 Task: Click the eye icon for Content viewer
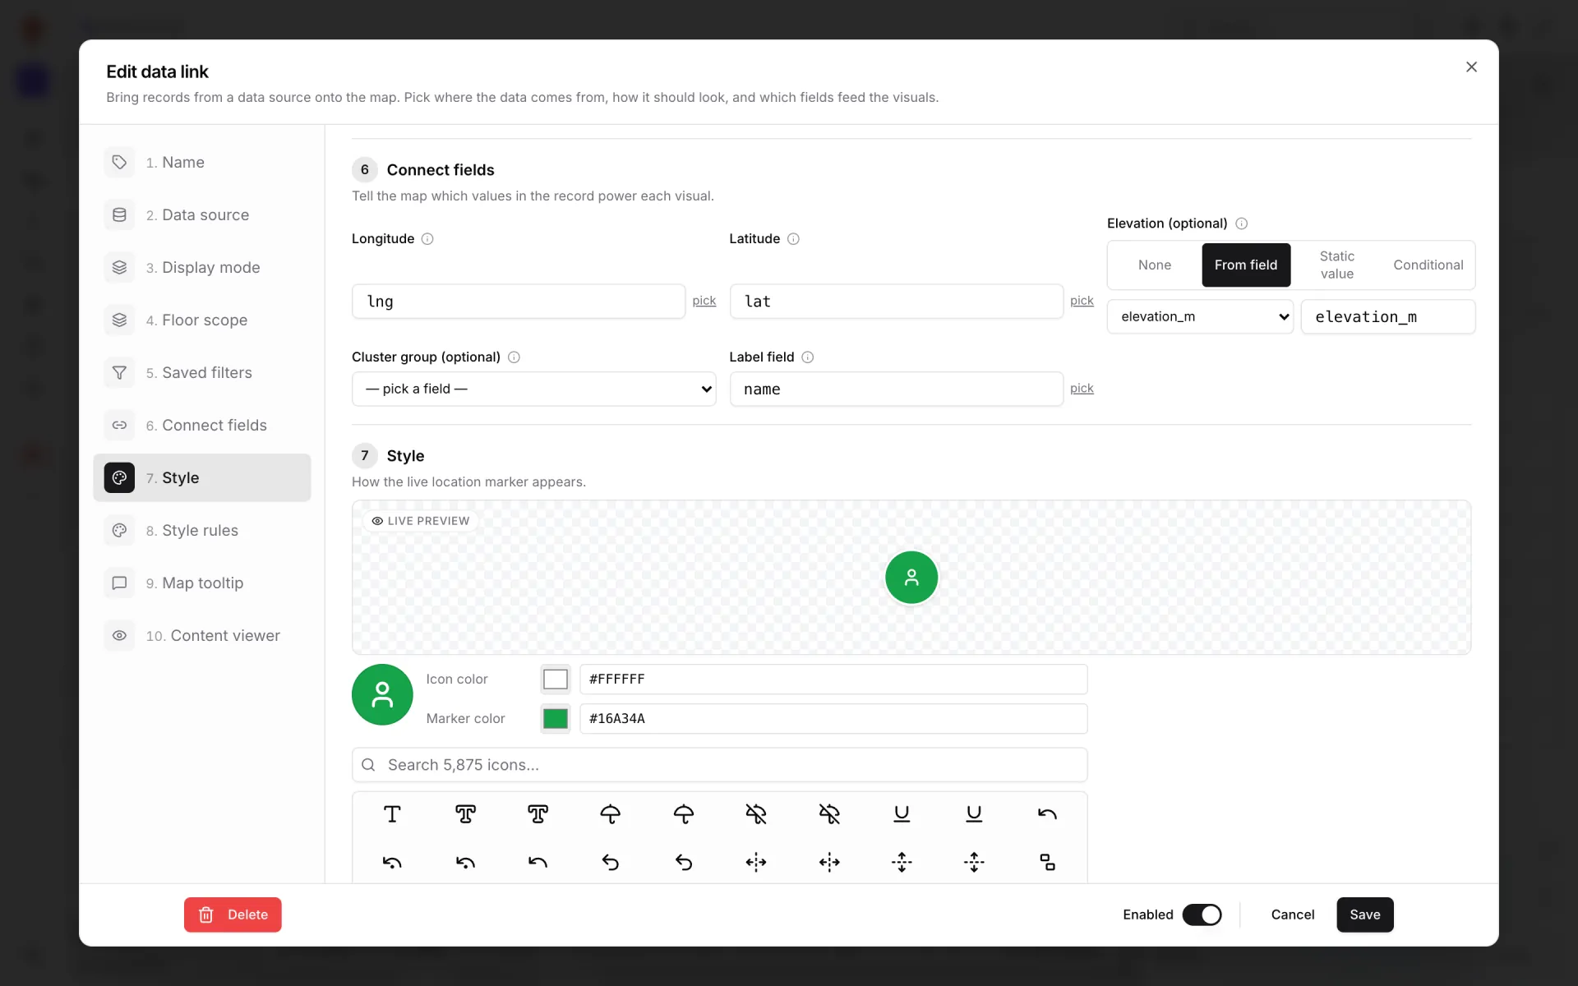click(x=119, y=635)
